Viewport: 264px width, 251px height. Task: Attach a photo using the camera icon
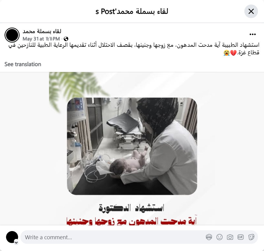coord(230,237)
